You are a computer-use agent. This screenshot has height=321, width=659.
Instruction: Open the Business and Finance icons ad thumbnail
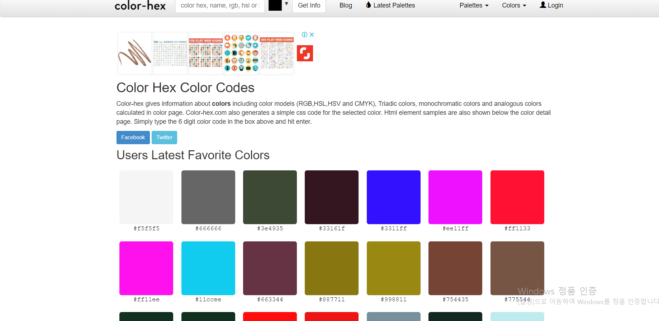coord(170,53)
